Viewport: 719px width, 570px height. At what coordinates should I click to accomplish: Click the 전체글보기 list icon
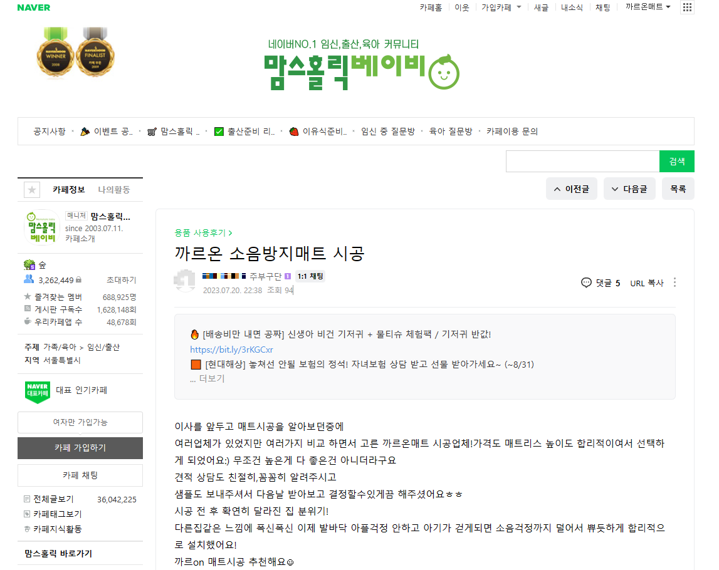[27, 499]
